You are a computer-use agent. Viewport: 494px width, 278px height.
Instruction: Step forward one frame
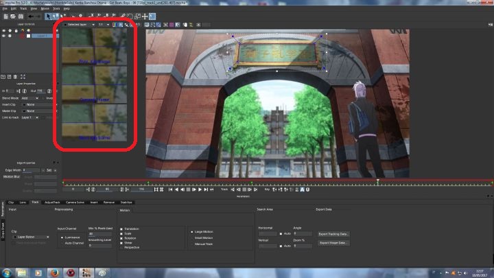coord(194,189)
